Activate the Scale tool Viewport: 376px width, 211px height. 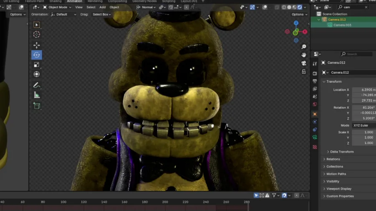point(37,65)
